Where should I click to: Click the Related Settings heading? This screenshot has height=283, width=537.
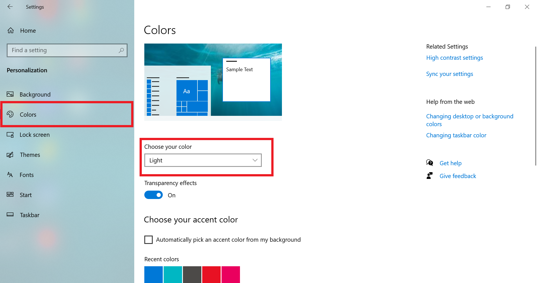click(x=447, y=47)
